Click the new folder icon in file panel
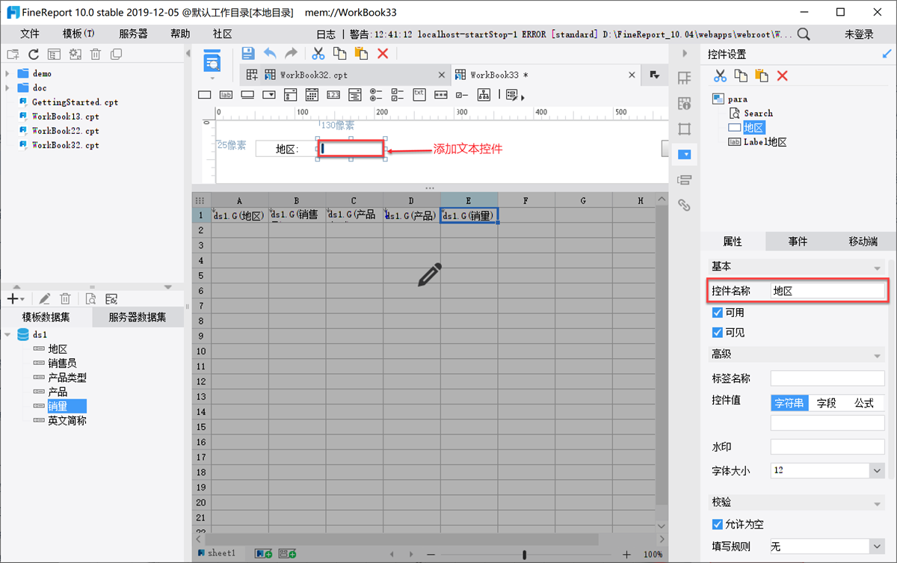This screenshot has width=897, height=563. click(x=13, y=54)
